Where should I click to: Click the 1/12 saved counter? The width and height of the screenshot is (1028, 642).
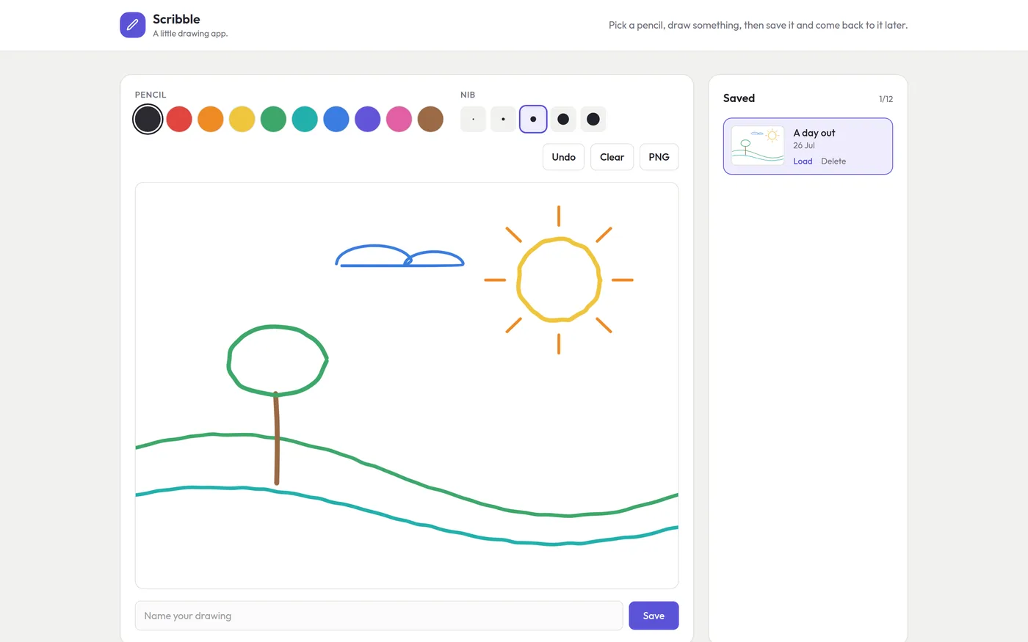886,99
